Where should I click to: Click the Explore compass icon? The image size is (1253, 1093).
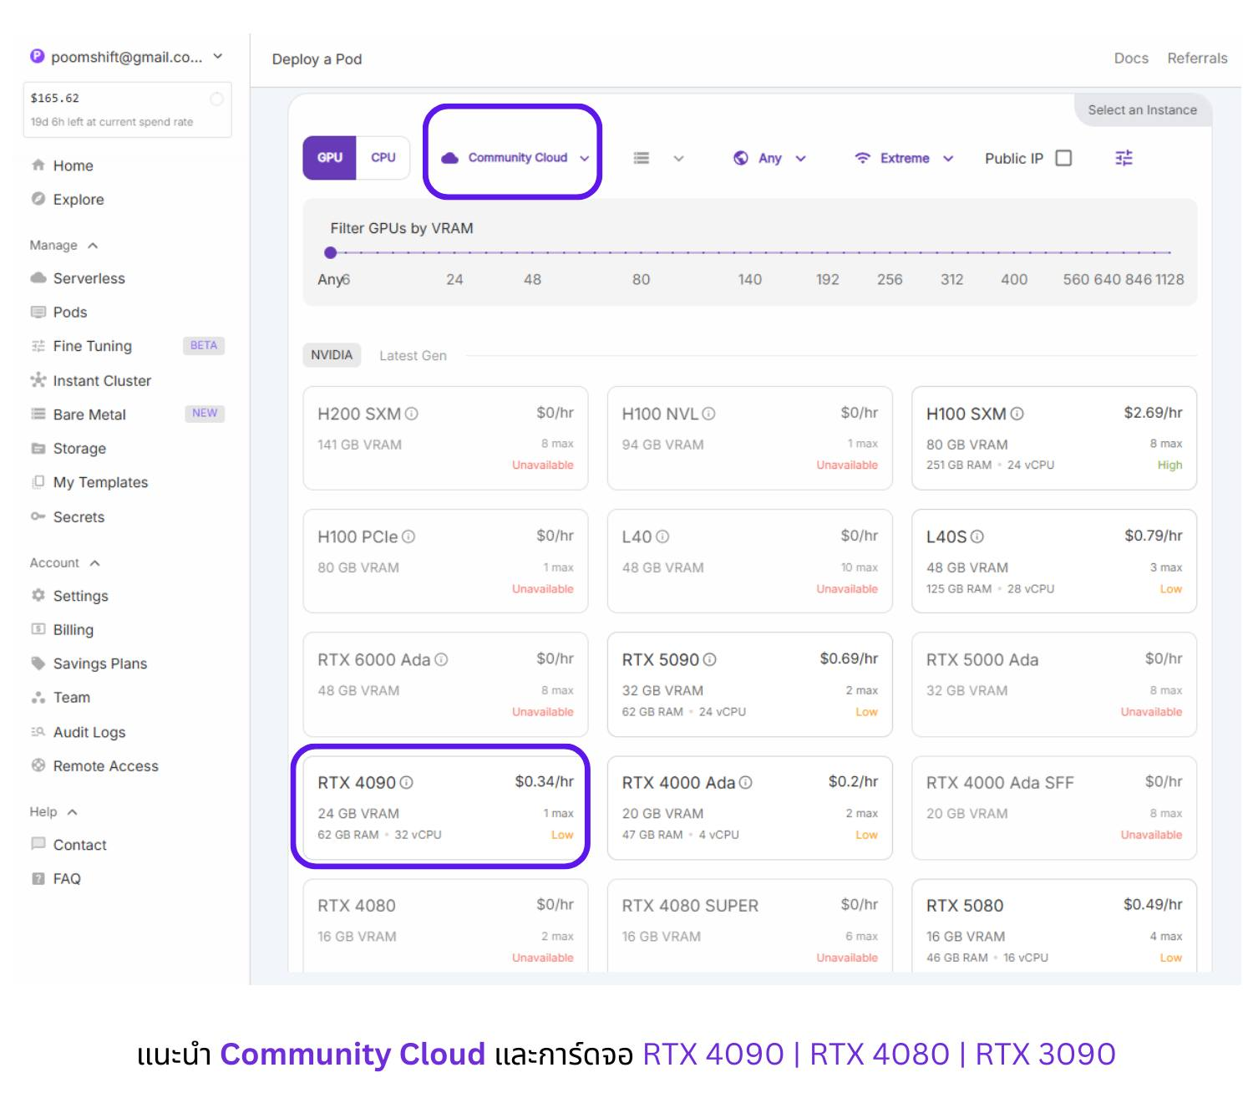pos(38,199)
